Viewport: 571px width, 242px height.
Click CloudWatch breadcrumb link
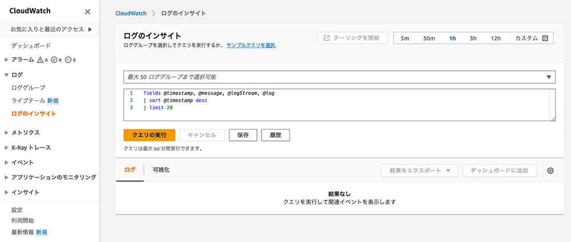pos(131,14)
